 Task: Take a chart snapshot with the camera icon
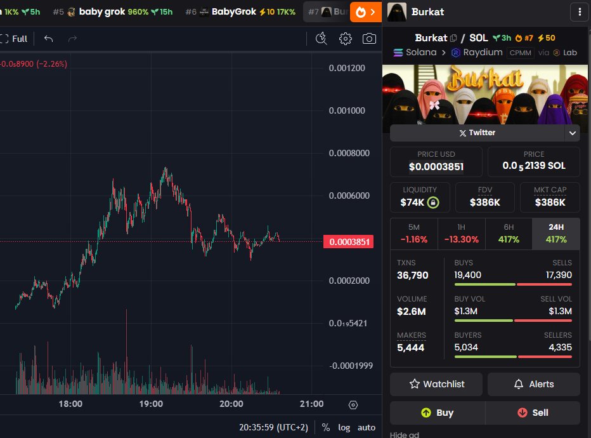pyautogui.click(x=369, y=39)
